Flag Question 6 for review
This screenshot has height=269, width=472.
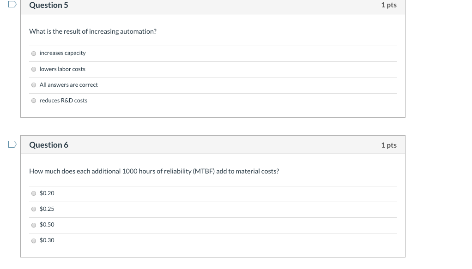coord(12,144)
